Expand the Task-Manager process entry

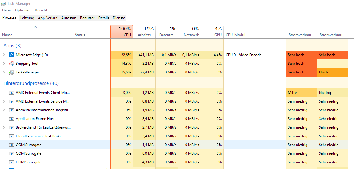click(x=4, y=72)
